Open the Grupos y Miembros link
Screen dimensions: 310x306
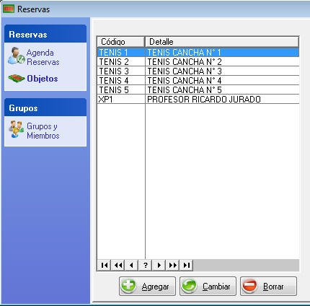point(43,131)
